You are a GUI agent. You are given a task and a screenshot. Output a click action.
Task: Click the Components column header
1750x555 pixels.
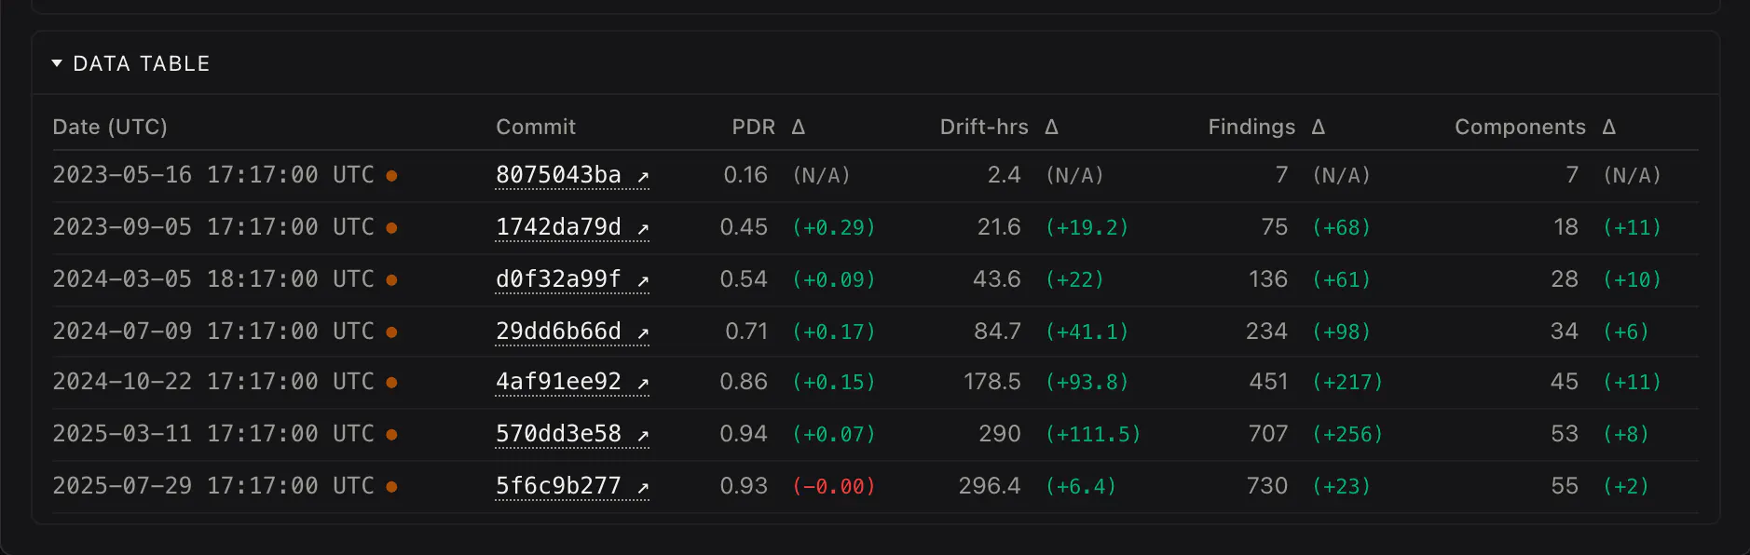point(1520,127)
